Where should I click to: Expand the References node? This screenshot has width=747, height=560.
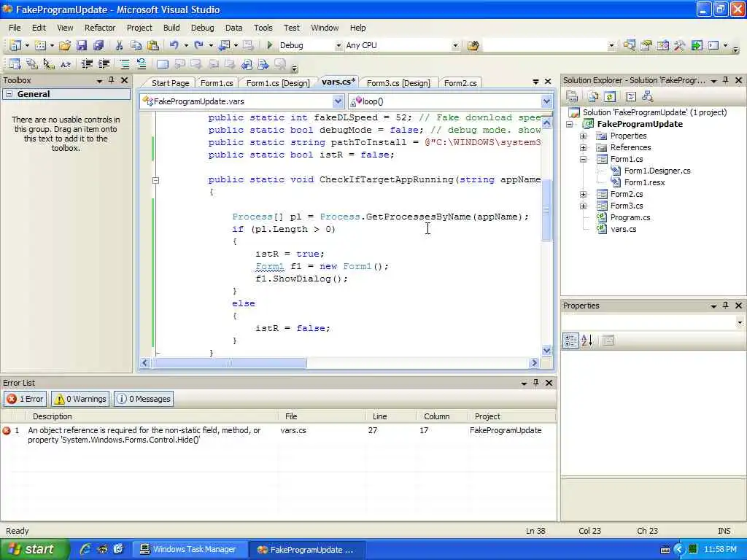pyautogui.click(x=583, y=147)
